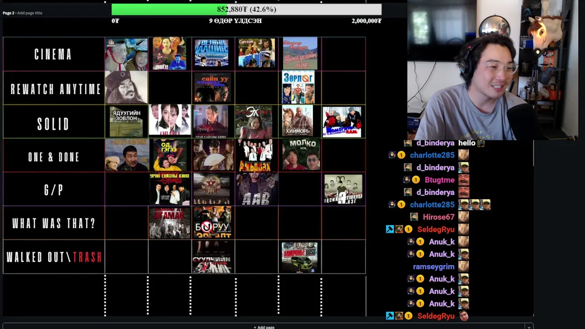Click the 2,000,000₮ goal amount
The image size is (585, 329).
coord(367,21)
